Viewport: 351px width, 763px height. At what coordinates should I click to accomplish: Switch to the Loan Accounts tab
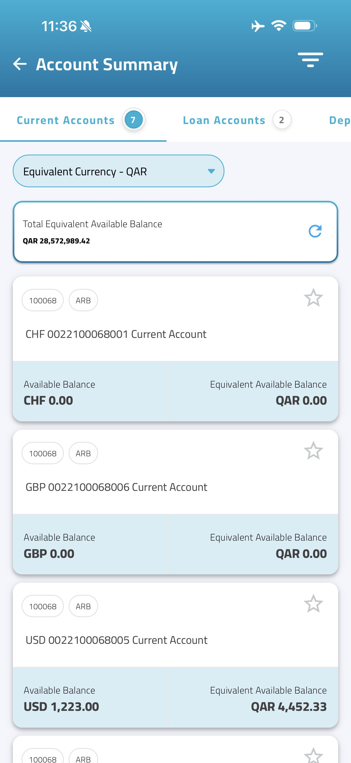pos(237,120)
